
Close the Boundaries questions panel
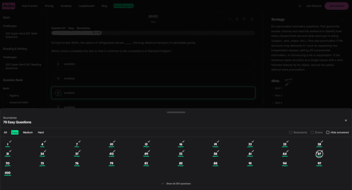point(346,121)
